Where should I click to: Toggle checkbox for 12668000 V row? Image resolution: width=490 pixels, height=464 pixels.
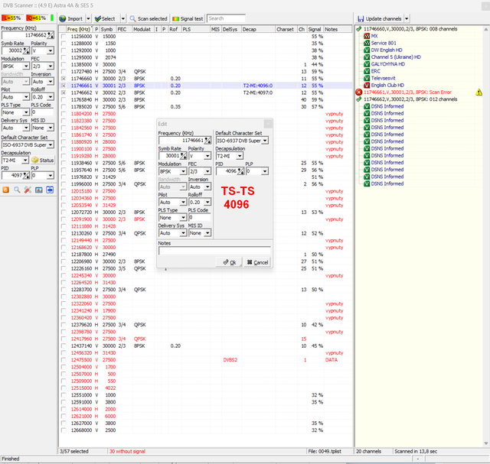pos(64,430)
